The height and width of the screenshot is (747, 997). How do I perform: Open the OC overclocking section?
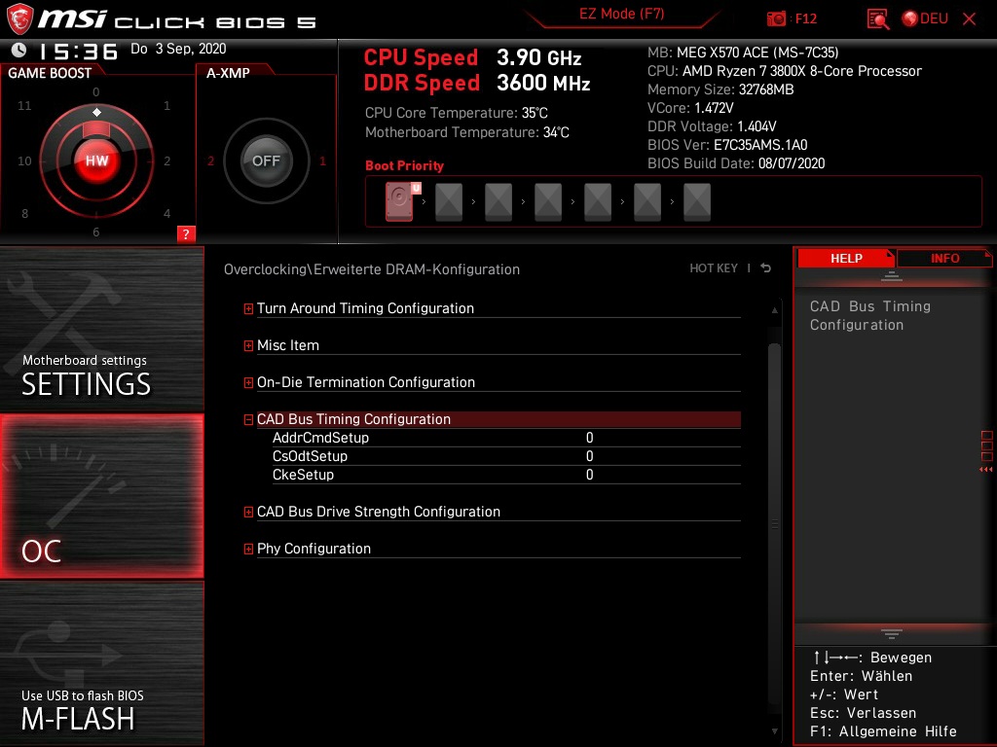pos(101,496)
